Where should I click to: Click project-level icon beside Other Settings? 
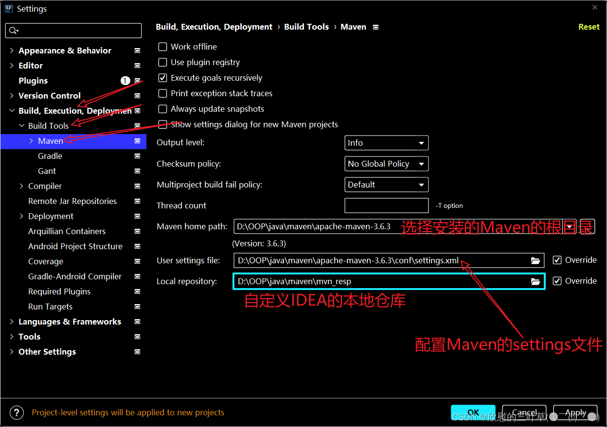[138, 352]
